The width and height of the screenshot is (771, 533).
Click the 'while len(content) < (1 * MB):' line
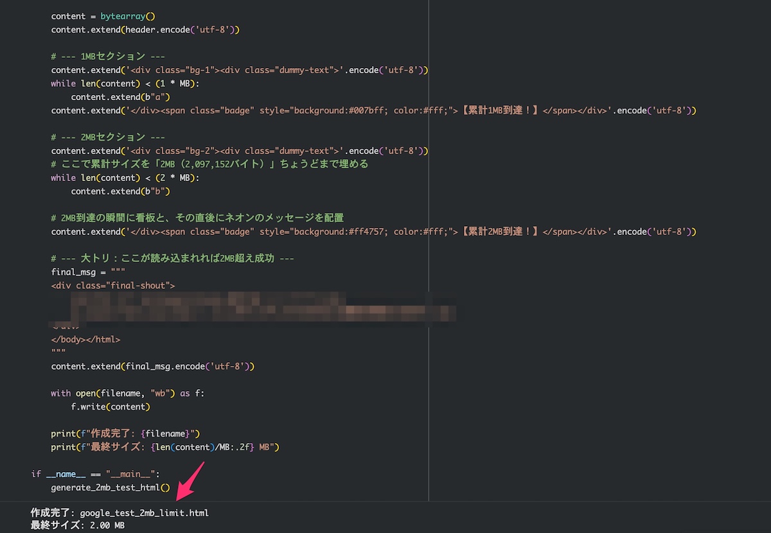[x=125, y=83]
